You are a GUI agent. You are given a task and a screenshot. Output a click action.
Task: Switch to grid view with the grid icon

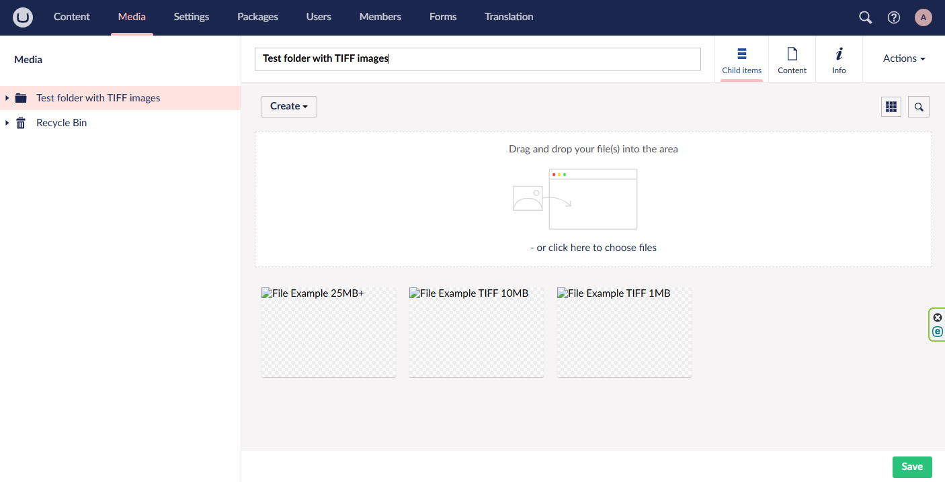[x=891, y=106]
